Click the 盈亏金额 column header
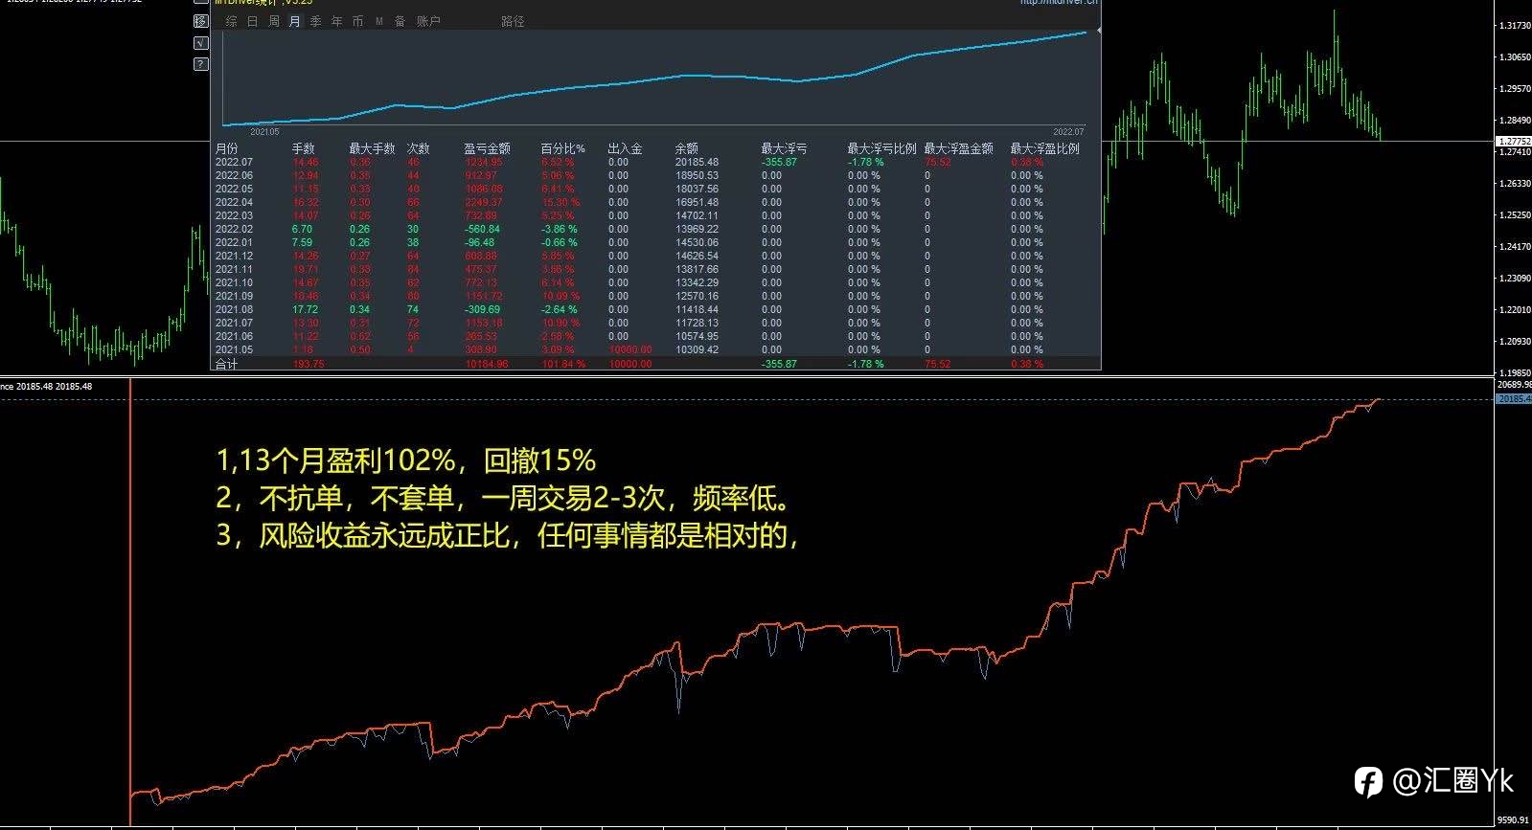Image resolution: width=1532 pixels, height=830 pixels. coord(487,148)
